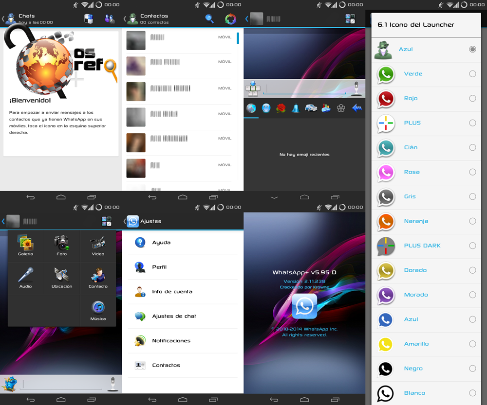
Task: Tap the magnifier search icon in Contactos header
Action: [209, 19]
